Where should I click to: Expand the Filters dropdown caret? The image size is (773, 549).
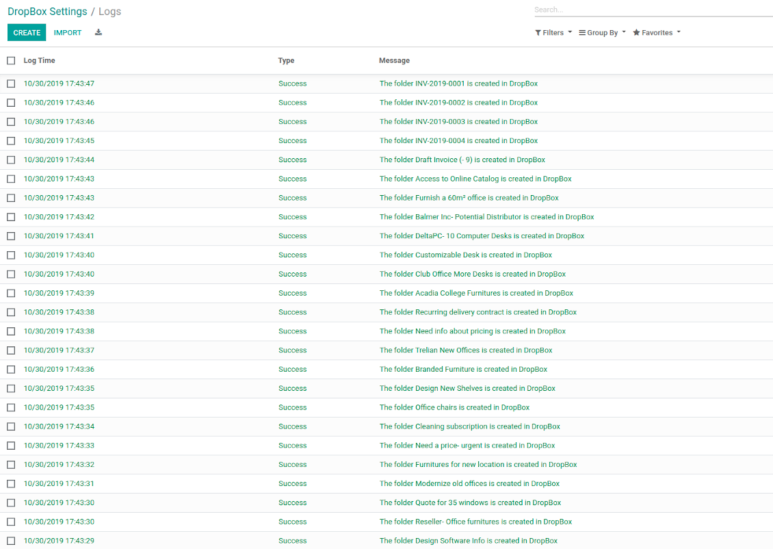[x=570, y=32]
